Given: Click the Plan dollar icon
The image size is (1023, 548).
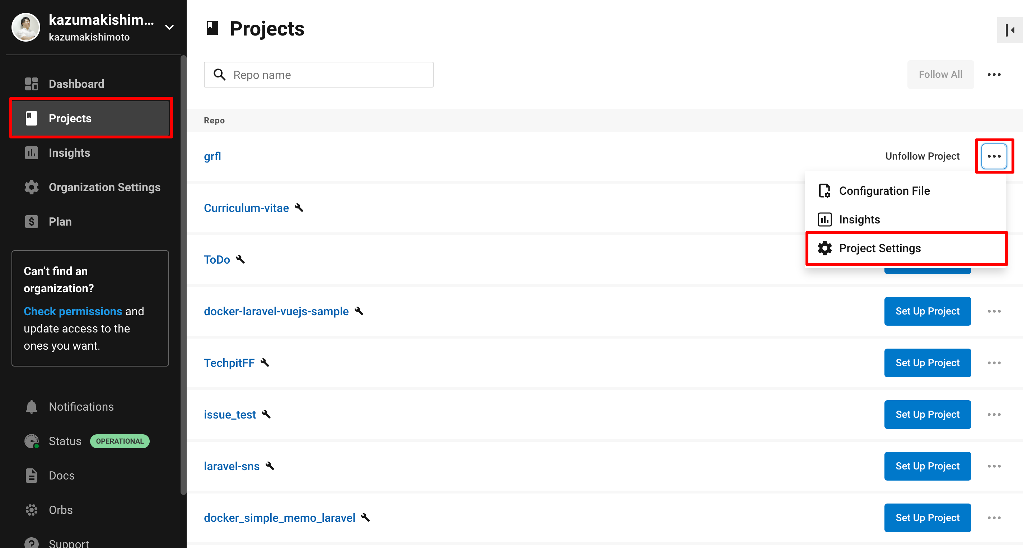Looking at the screenshot, I should 31,221.
